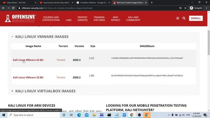This screenshot has width=210, height=118.
Task: Close the virtualbox software Google tab
Action: click(x=109, y=3)
